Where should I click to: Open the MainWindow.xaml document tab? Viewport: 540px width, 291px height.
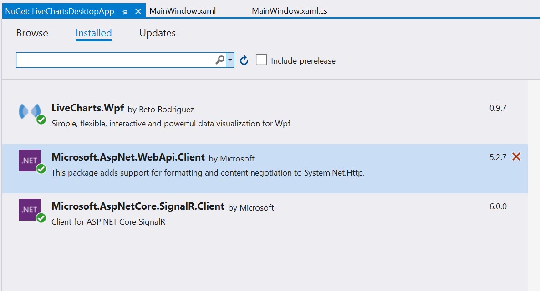click(183, 11)
